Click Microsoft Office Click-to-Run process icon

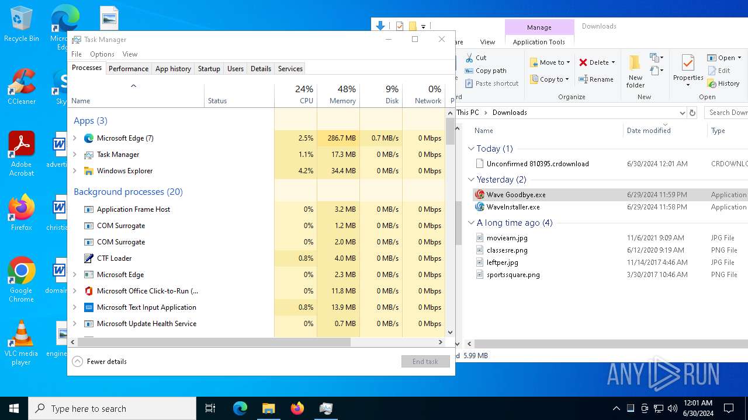pyautogui.click(x=89, y=291)
